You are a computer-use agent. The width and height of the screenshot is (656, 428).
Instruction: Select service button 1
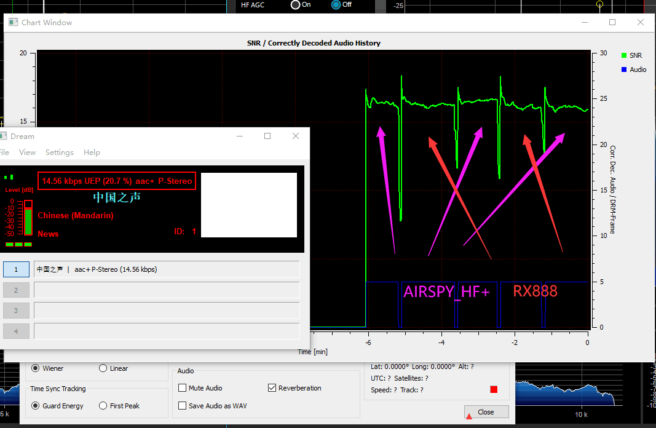click(16, 269)
